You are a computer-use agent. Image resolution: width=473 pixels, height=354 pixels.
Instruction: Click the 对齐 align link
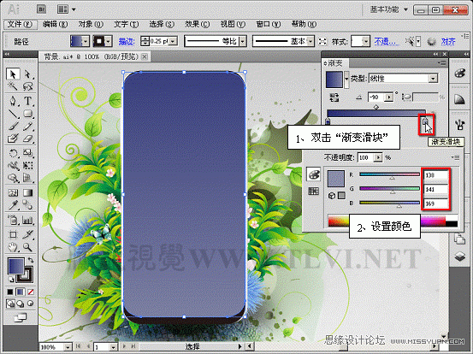pyautogui.click(x=447, y=41)
